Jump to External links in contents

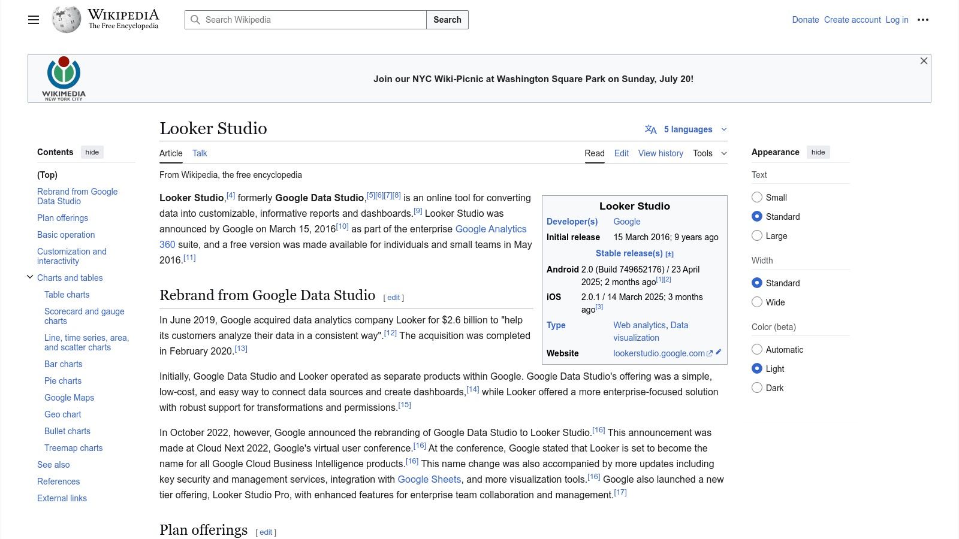tap(62, 498)
